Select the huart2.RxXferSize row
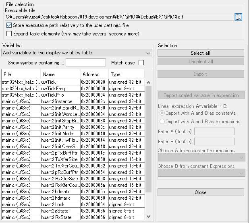Screen dimensions: 249x223 click(x=73, y=179)
